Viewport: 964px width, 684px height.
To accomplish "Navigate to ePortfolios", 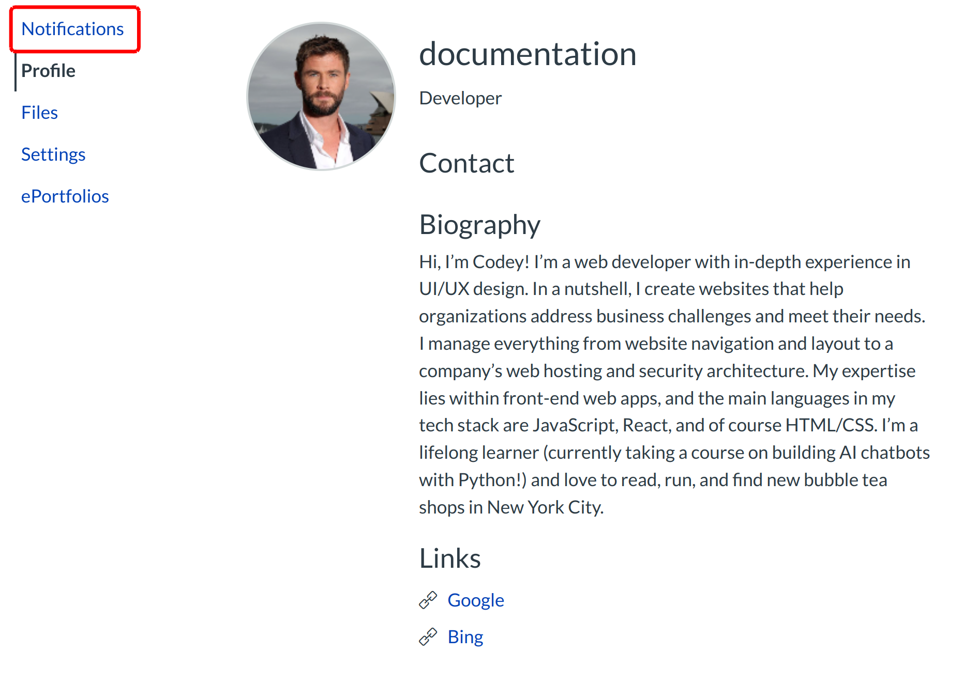I will pyautogui.click(x=65, y=196).
